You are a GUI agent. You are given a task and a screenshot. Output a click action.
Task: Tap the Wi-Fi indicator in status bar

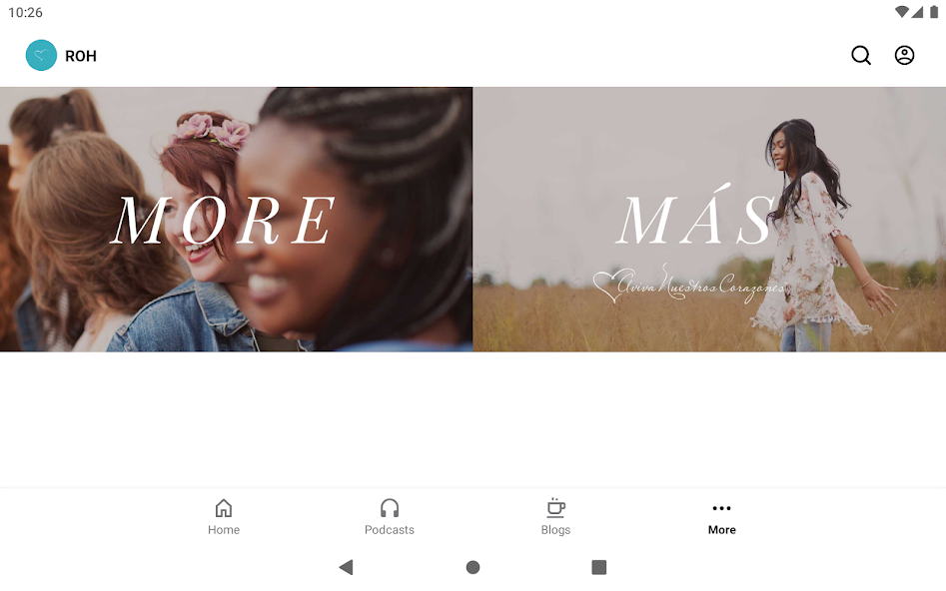coord(902,12)
